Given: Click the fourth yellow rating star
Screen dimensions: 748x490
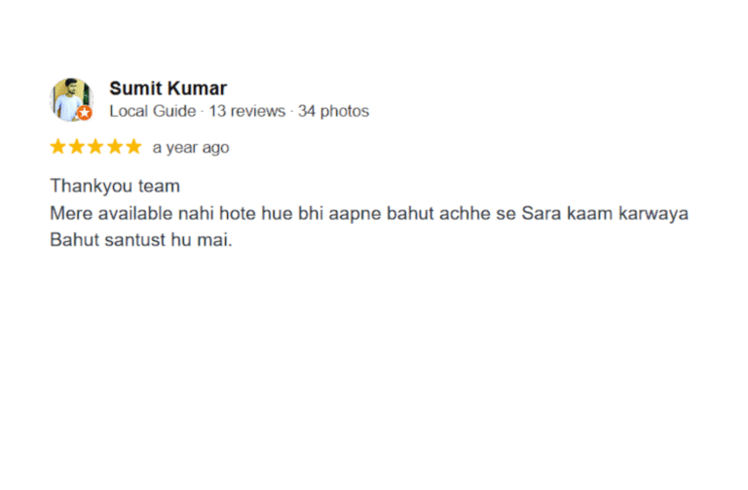Looking at the screenshot, I should click(115, 147).
